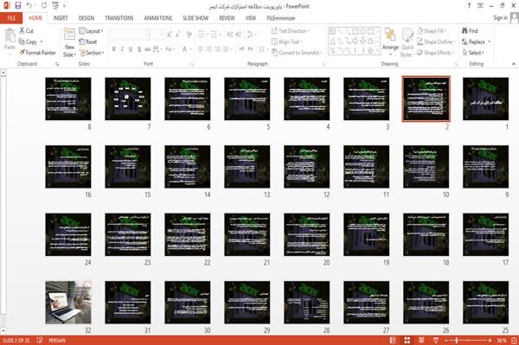519x345 pixels.
Task: Switch to the SLIDE SHOW tab
Action: point(195,18)
